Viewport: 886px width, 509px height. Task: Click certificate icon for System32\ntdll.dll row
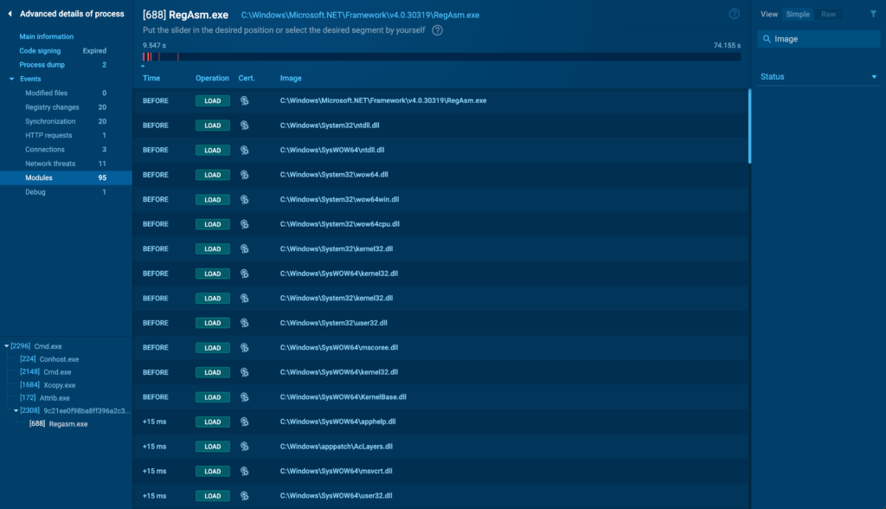[245, 126]
